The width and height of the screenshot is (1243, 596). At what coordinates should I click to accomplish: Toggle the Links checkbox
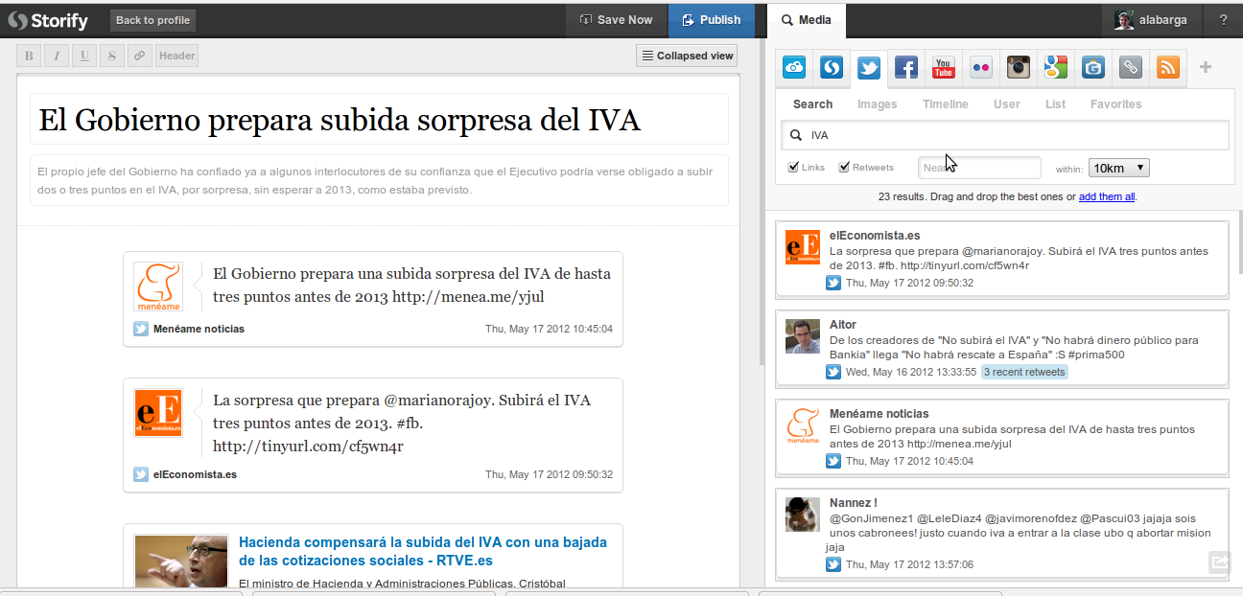point(794,168)
